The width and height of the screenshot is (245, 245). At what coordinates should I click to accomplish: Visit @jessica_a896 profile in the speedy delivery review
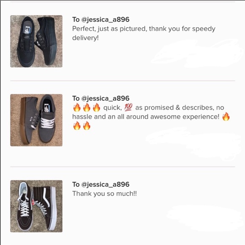click(x=105, y=20)
